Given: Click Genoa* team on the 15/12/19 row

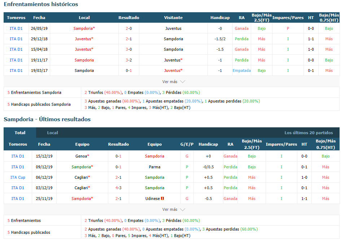Looking at the screenshot, I should click(x=82, y=156).
